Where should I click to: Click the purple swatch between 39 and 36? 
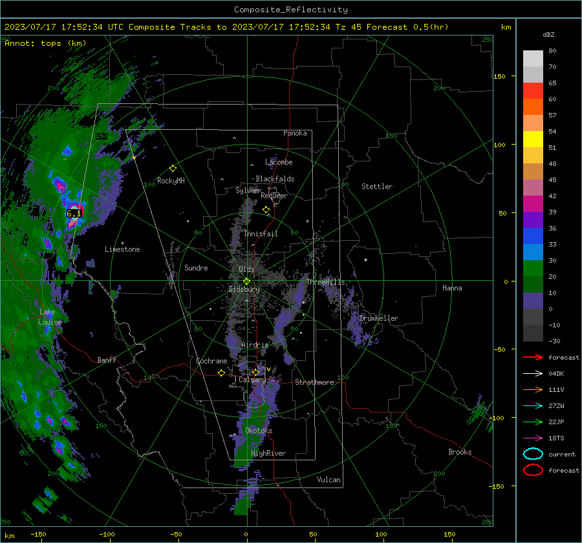(533, 220)
